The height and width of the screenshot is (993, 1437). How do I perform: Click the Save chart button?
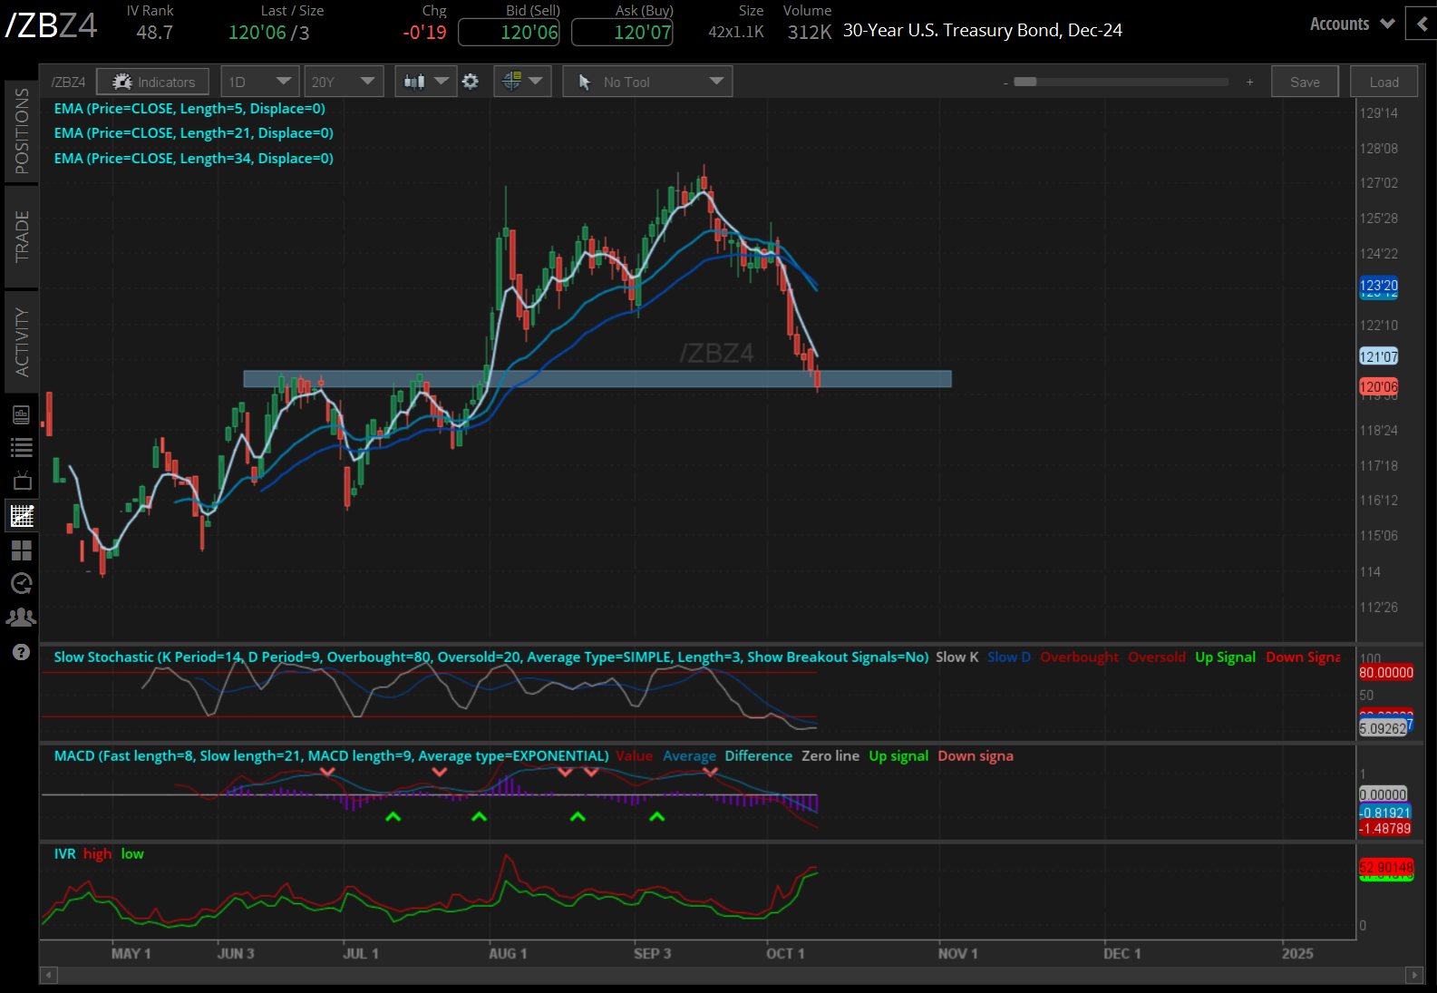[1305, 82]
